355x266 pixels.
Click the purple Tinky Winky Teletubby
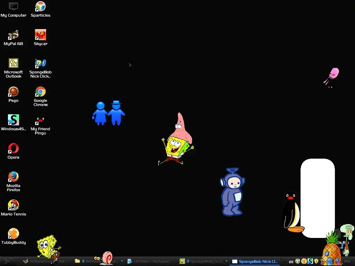[232, 192]
